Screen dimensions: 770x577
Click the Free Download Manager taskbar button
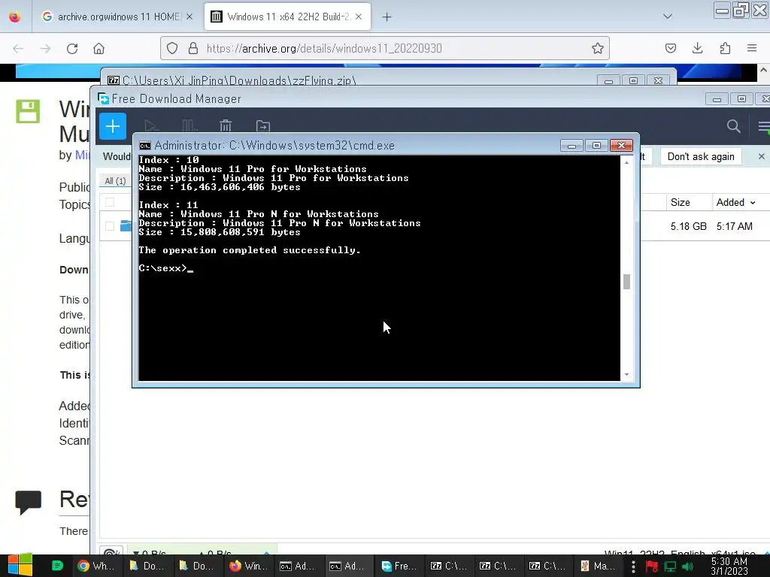[399, 566]
